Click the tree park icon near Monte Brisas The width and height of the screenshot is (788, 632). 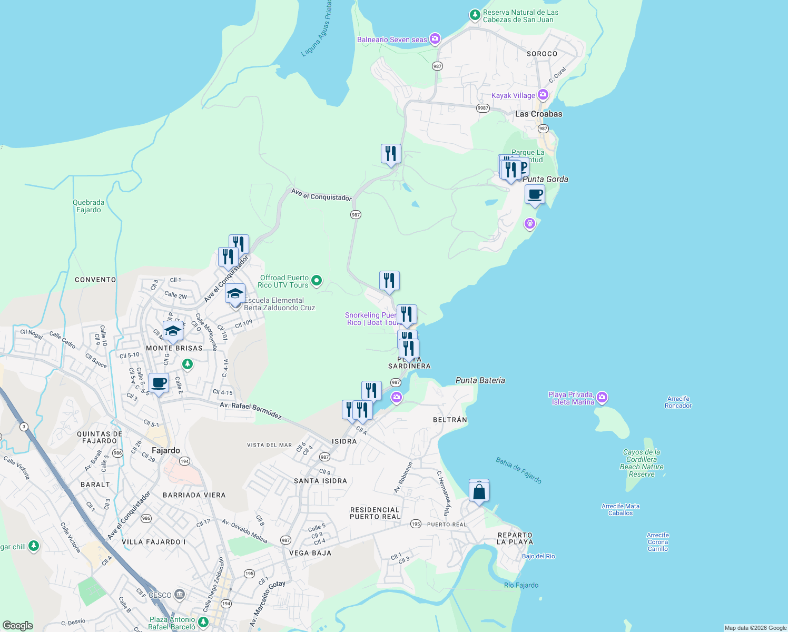[x=188, y=363]
